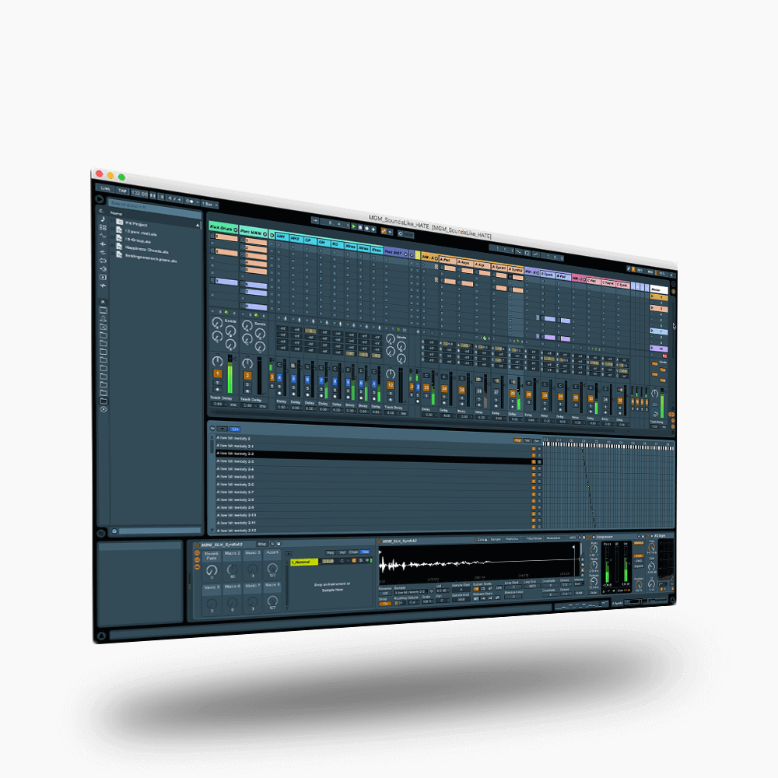The width and height of the screenshot is (778, 778).
Task: Toggle track activator 1 on Kick Drum
Action: coord(217,373)
